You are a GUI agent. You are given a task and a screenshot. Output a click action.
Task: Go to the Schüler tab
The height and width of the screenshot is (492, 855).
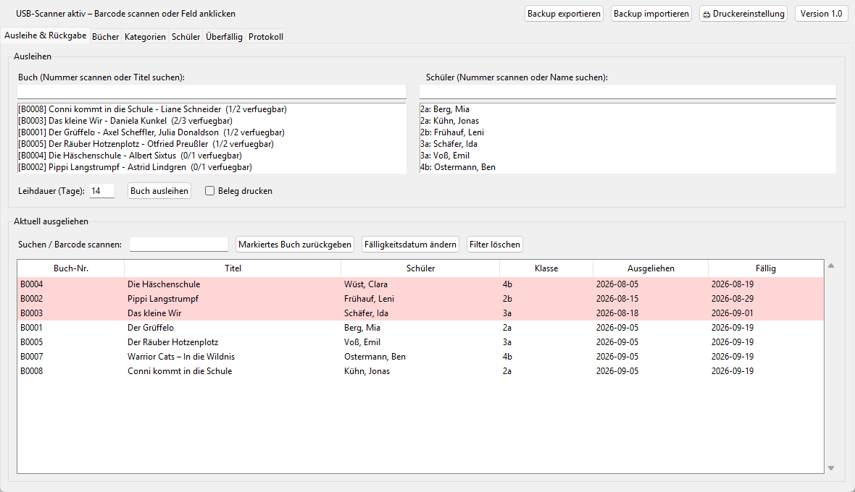pos(185,36)
